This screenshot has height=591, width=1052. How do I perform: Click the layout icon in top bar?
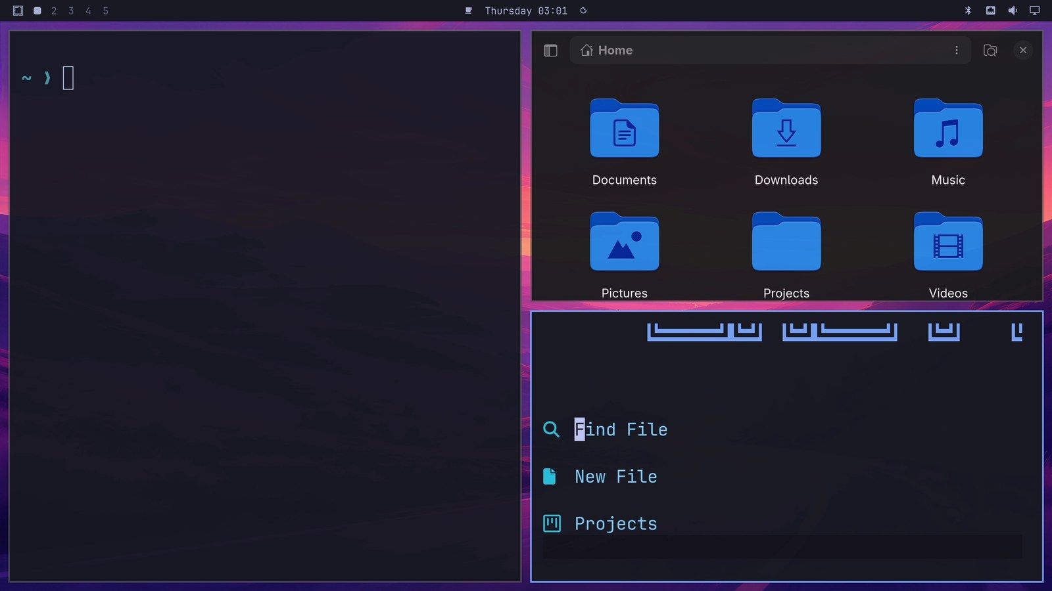pos(18,11)
